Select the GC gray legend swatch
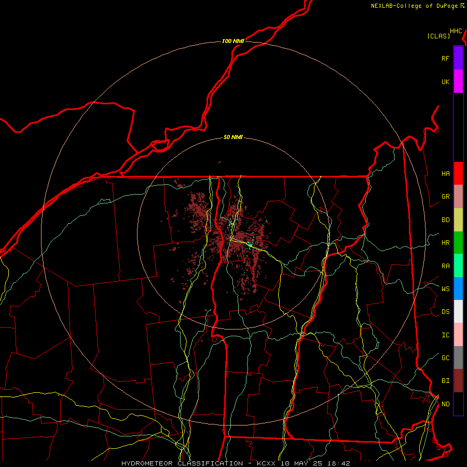Screen dimensions: 467x467 click(x=458, y=358)
